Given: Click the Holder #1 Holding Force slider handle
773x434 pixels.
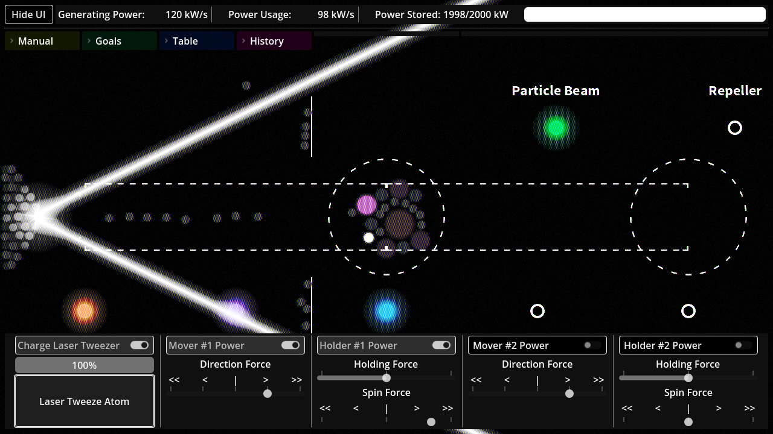Looking at the screenshot, I should coord(386,378).
